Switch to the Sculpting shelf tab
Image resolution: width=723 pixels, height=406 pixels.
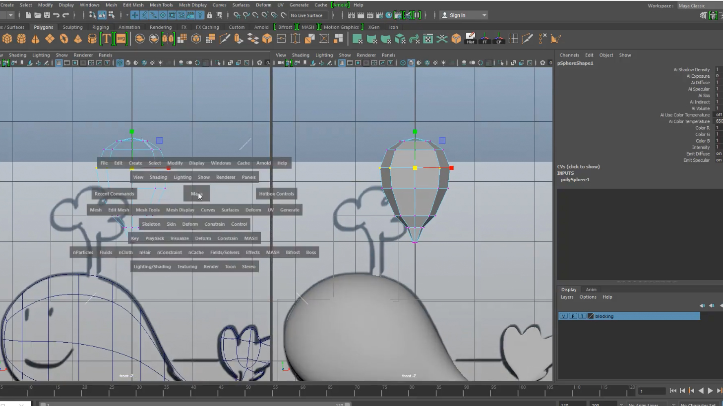[72, 27]
